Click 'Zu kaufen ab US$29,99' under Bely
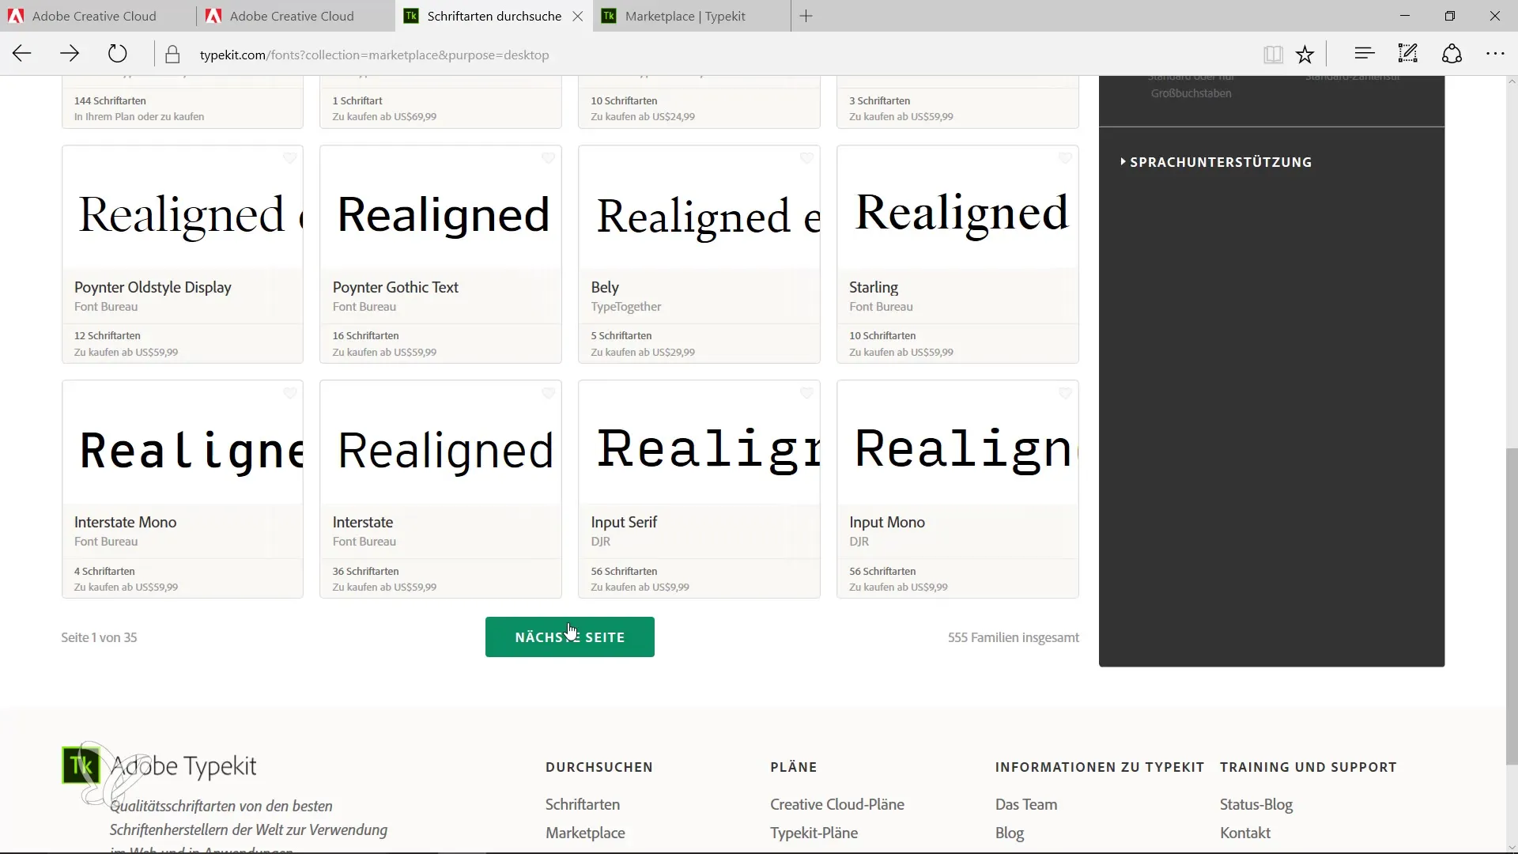1518x854 pixels. pyautogui.click(x=643, y=352)
